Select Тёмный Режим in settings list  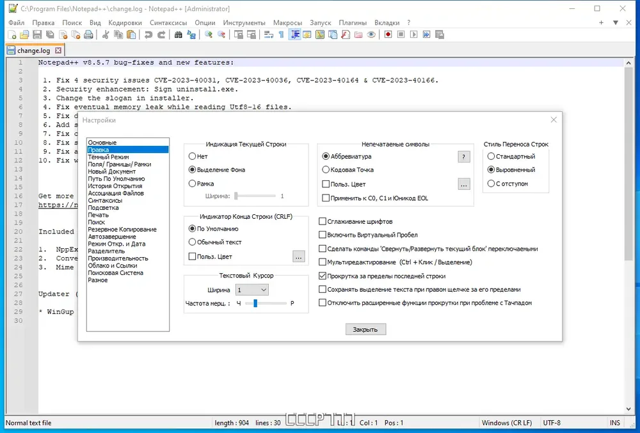tap(108, 157)
